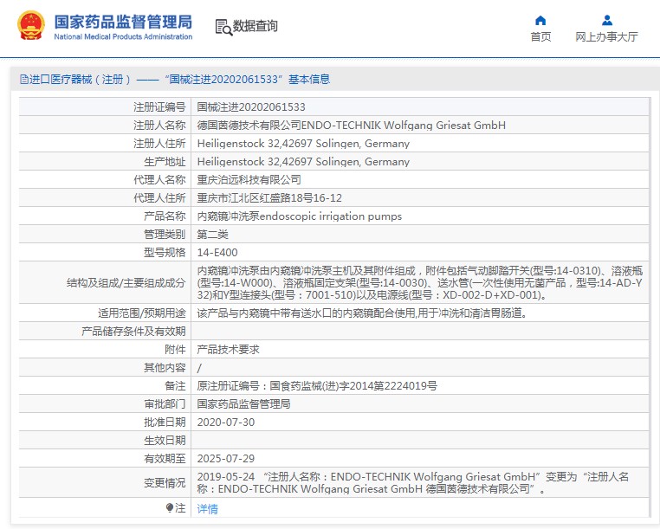Viewport: 660px width, 529px height.
Task: Click approval department value 国家药品监督管理局
Action: click(x=243, y=403)
